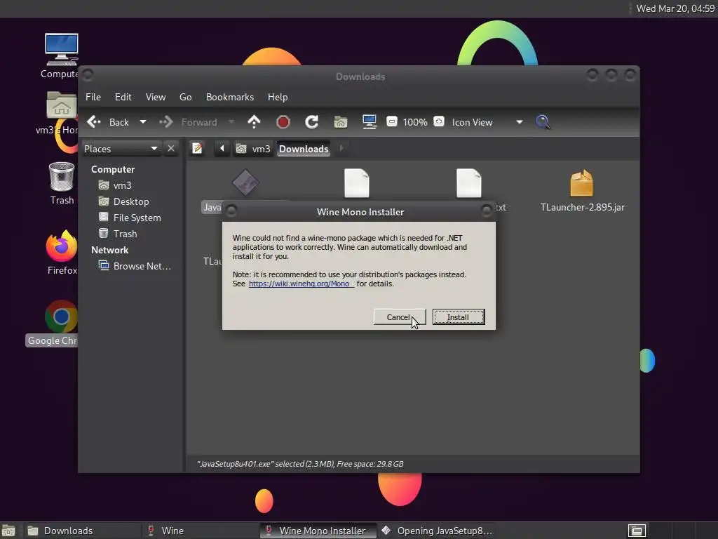Viewport: 718px width, 539px height.
Task: Toggle the location text entry icon
Action: click(x=197, y=149)
